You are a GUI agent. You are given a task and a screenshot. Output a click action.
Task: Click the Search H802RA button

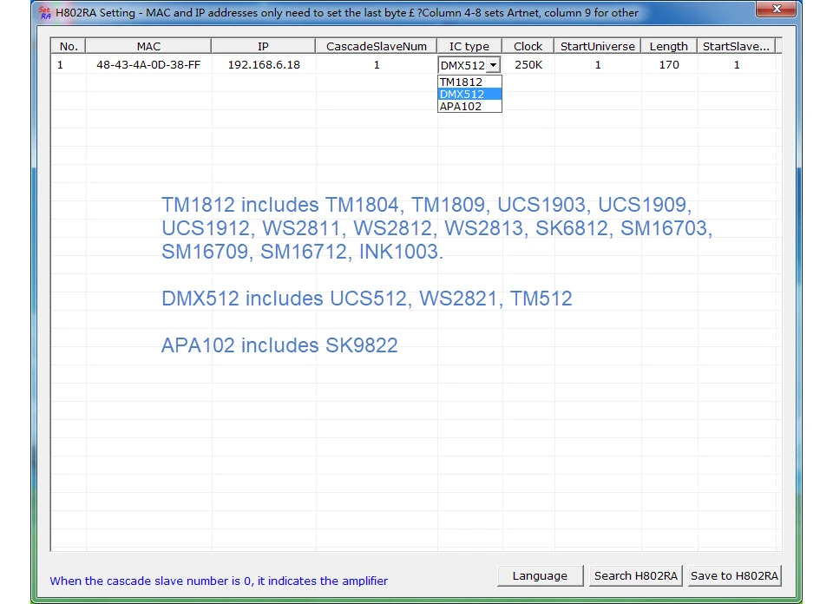(636, 576)
